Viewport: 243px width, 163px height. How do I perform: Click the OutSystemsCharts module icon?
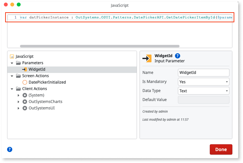coord(25,102)
